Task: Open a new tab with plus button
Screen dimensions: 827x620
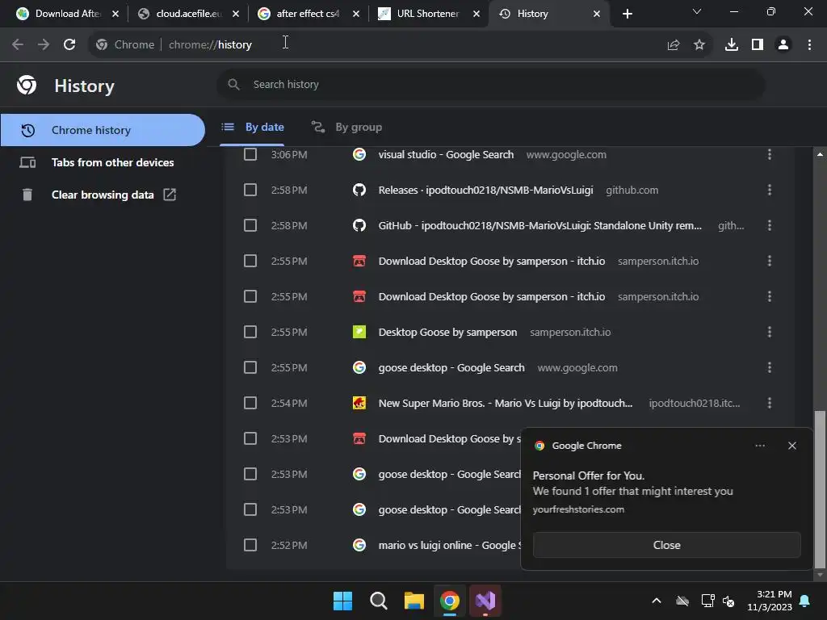Action: click(627, 14)
